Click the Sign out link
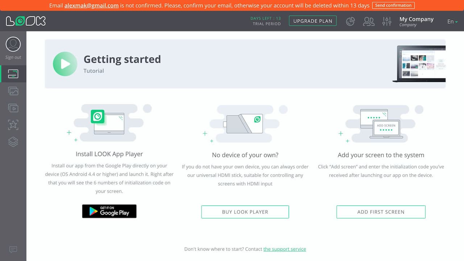The image size is (464, 261). (13, 57)
